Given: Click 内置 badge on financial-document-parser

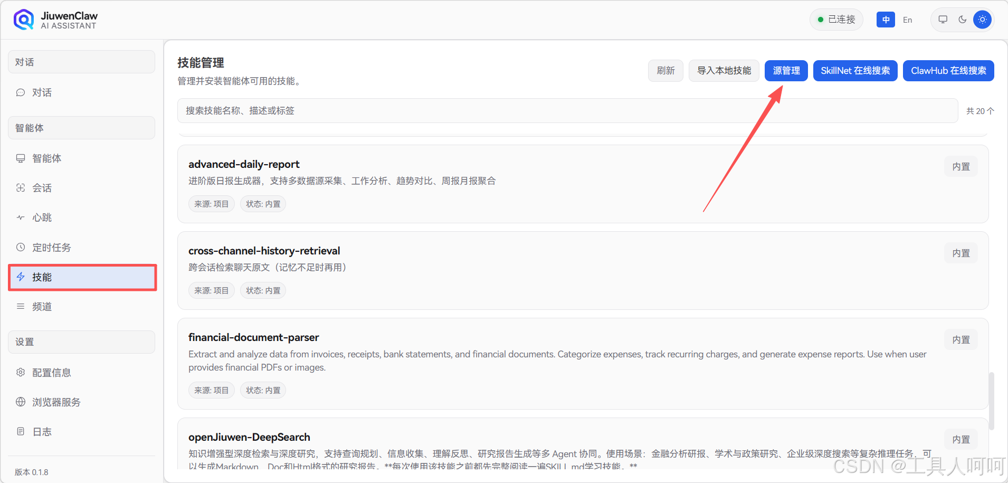Looking at the screenshot, I should pos(961,340).
